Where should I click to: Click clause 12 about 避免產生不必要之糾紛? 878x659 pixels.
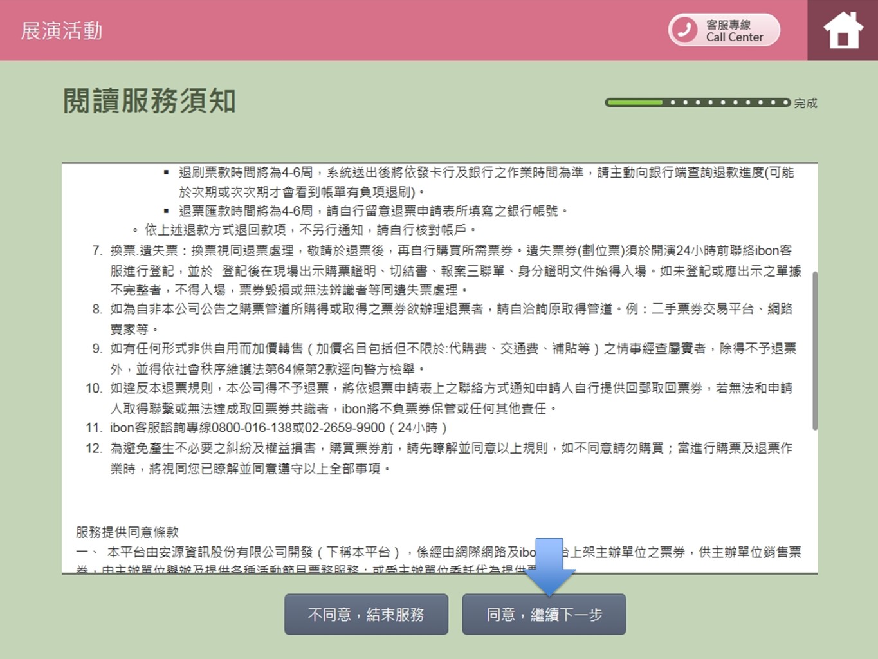tap(439, 458)
